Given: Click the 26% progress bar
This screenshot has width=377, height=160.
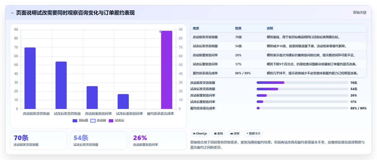Looking at the screenshot, I should (302, 95).
